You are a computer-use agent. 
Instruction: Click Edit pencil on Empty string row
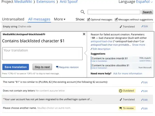click(142, 26)
